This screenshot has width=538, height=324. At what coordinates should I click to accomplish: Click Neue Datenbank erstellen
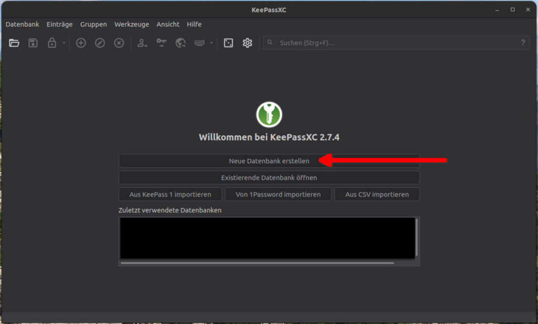click(x=269, y=161)
